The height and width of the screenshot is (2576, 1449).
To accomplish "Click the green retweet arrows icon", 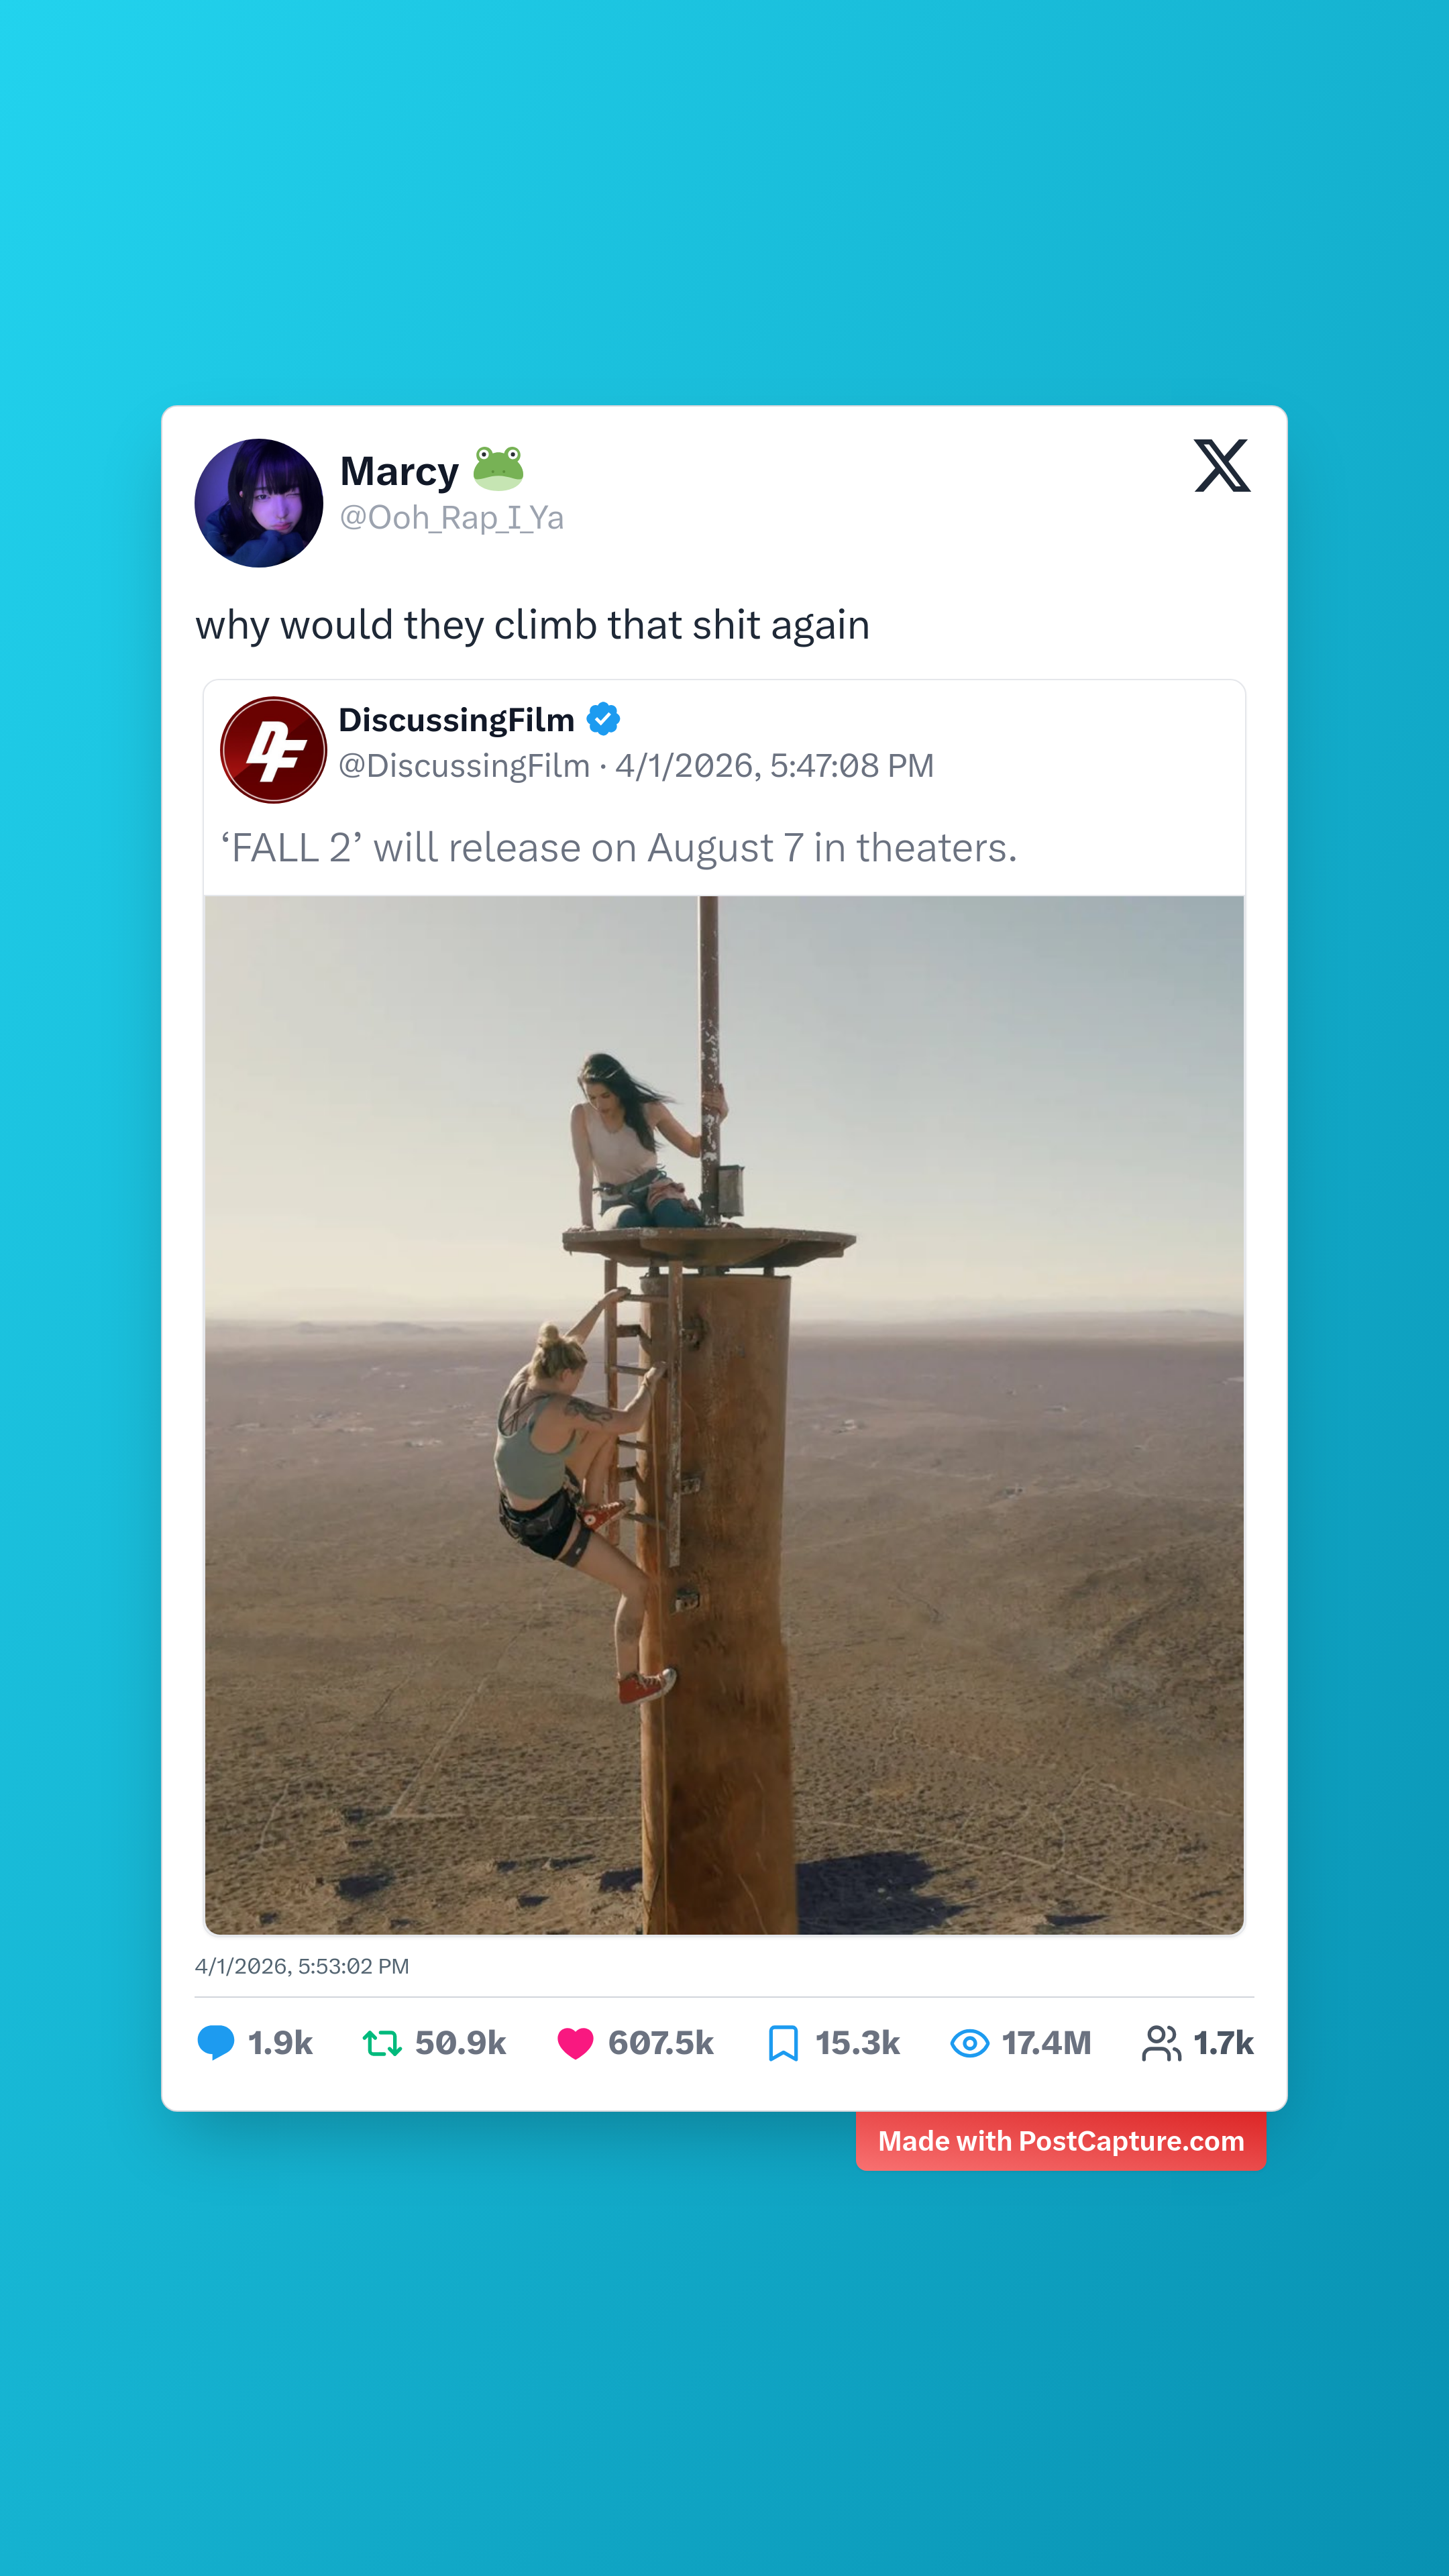I will coord(382,2043).
